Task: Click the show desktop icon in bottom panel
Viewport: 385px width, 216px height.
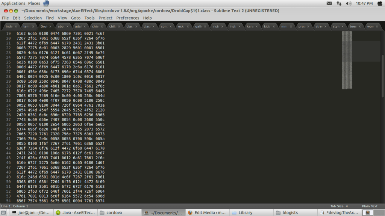Action: click(x=4, y=213)
